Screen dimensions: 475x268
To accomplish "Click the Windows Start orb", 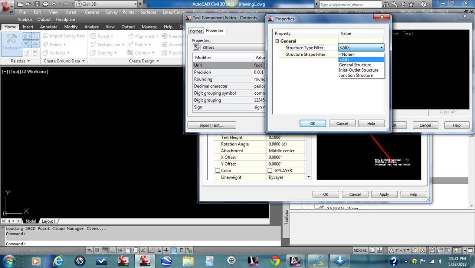I will [x=10, y=261].
